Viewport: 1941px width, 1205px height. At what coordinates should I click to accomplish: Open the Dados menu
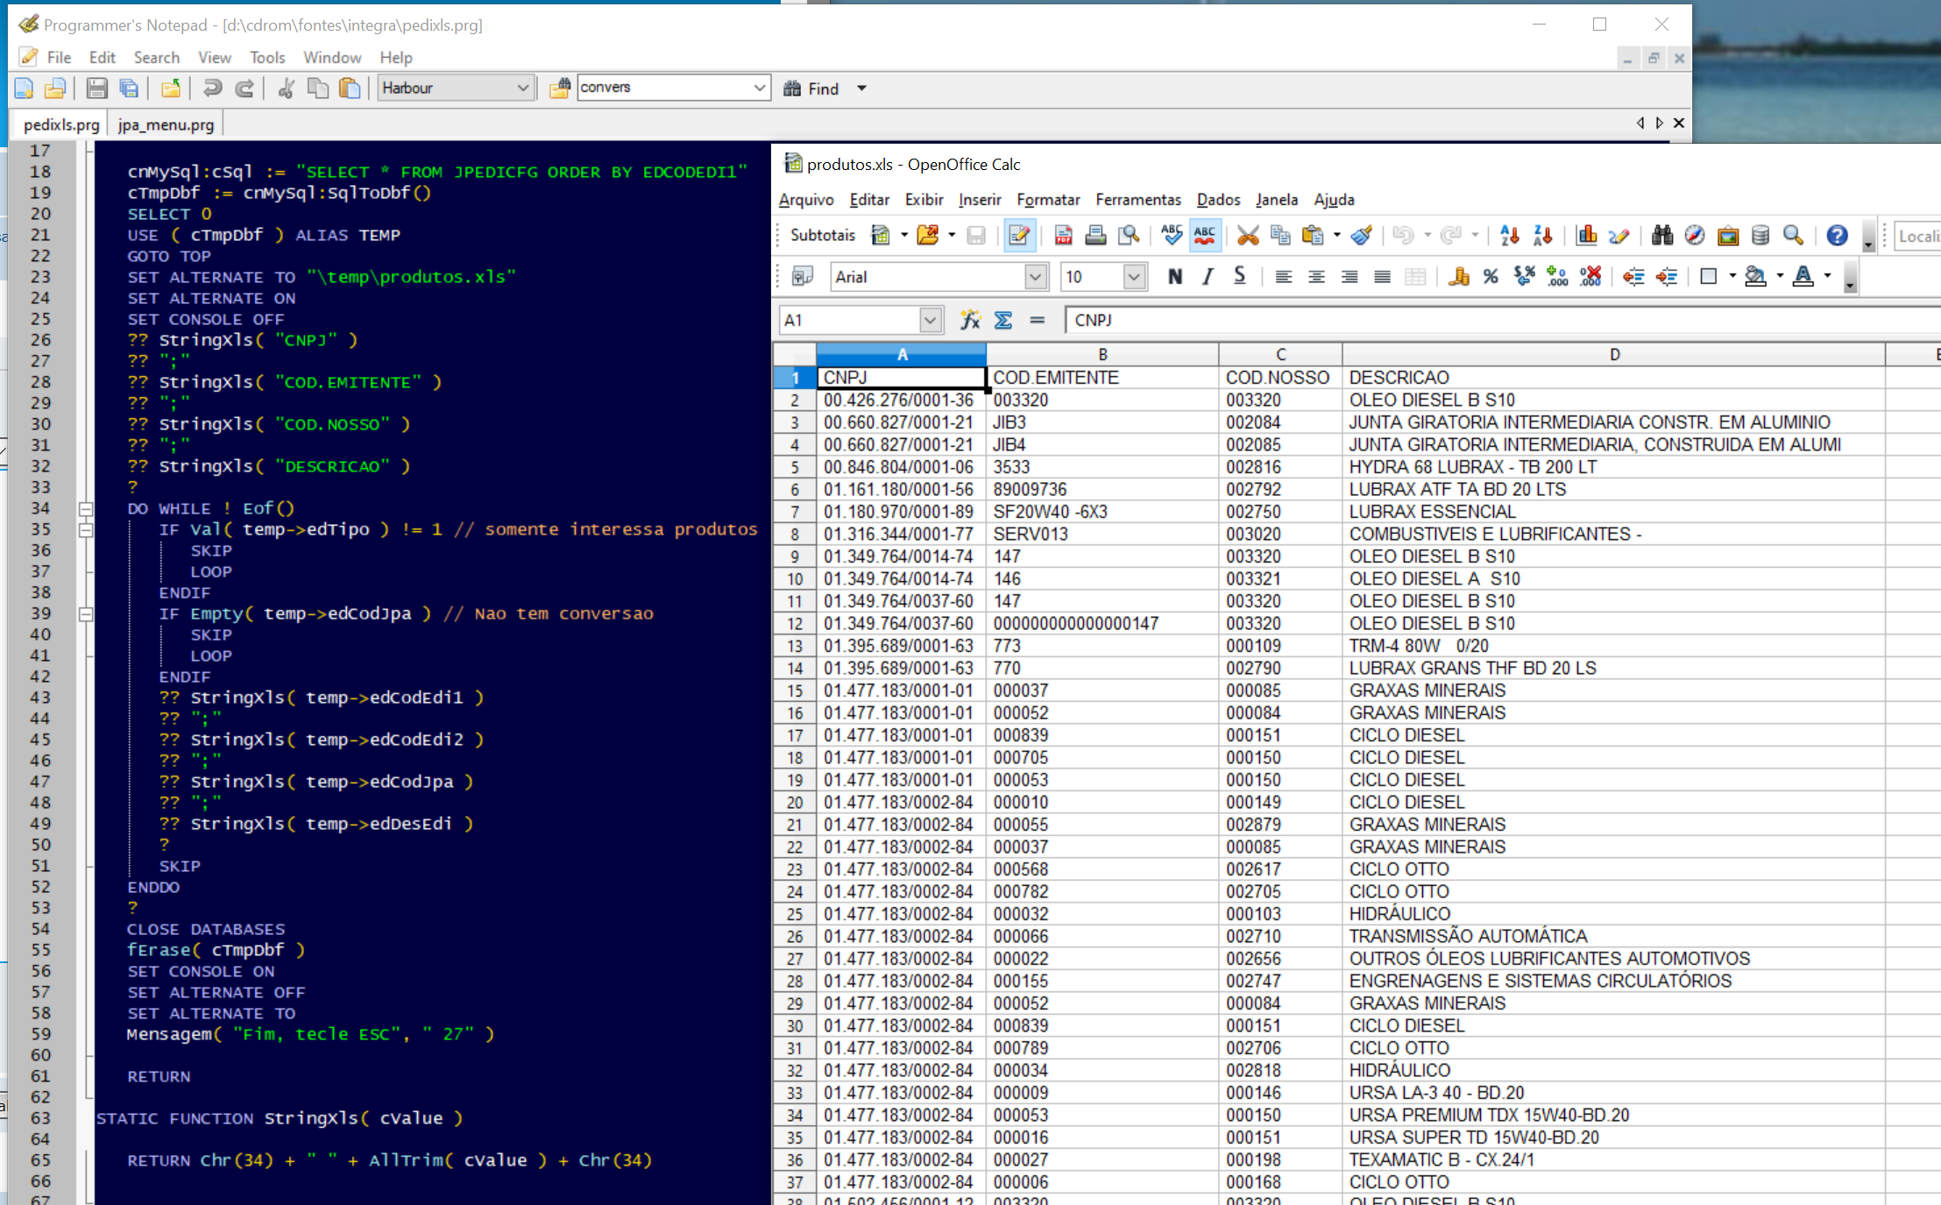[x=1218, y=200]
